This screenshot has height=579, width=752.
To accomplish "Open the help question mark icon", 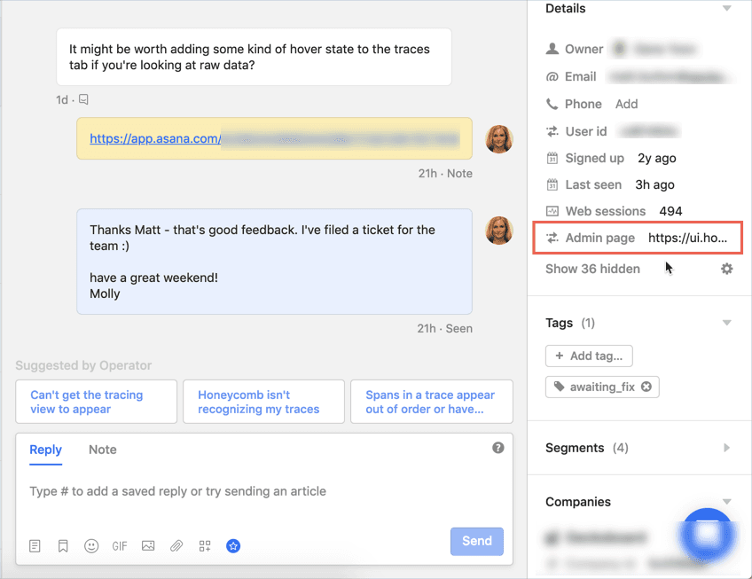I will point(498,448).
